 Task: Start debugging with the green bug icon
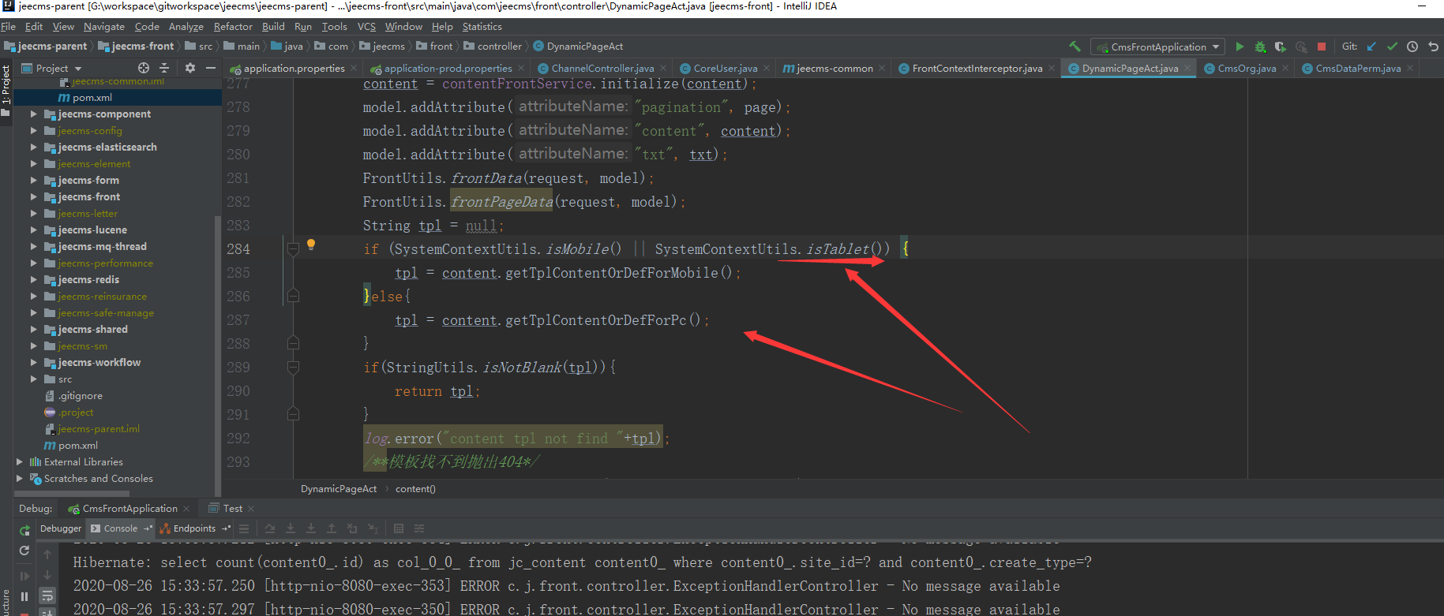click(x=1260, y=47)
